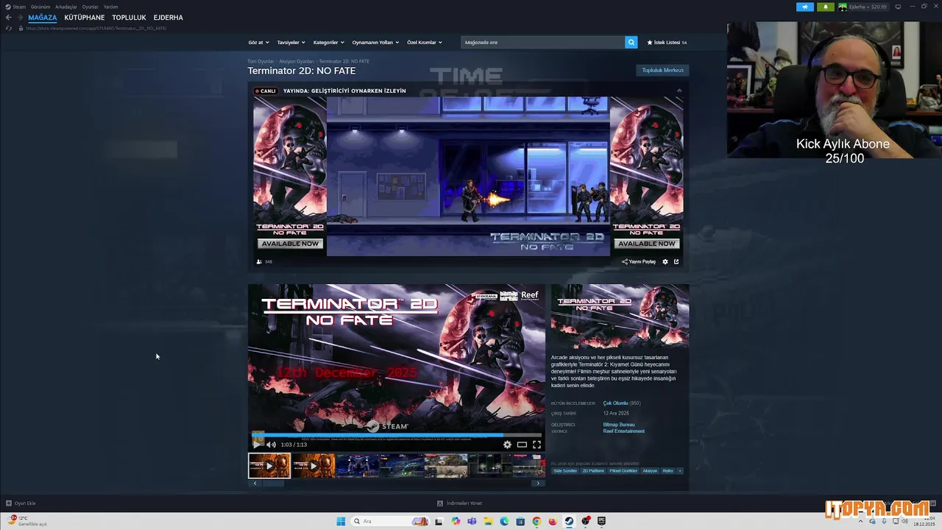
Task: Click the Oyun Ekle plus icon
Action: [x=9, y=504]
